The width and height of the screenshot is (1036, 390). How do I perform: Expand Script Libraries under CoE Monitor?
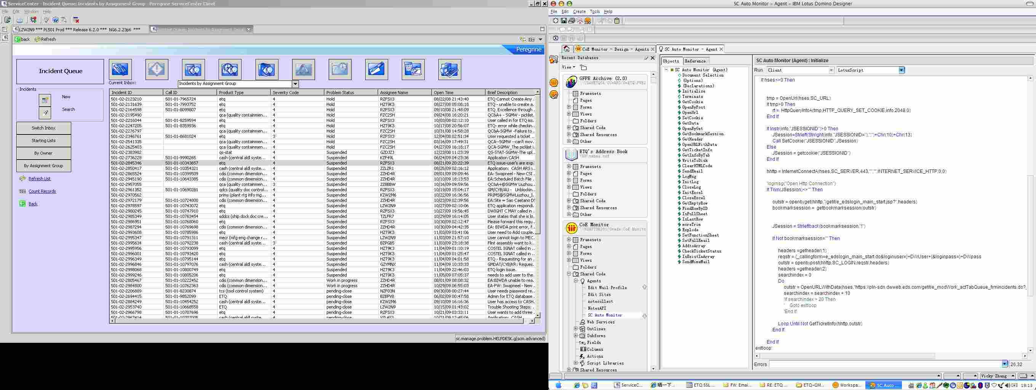click(576, 363)
